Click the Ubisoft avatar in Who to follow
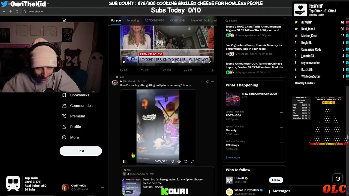The width and height of the screenshot is (349, 196). tap(229, 180)
